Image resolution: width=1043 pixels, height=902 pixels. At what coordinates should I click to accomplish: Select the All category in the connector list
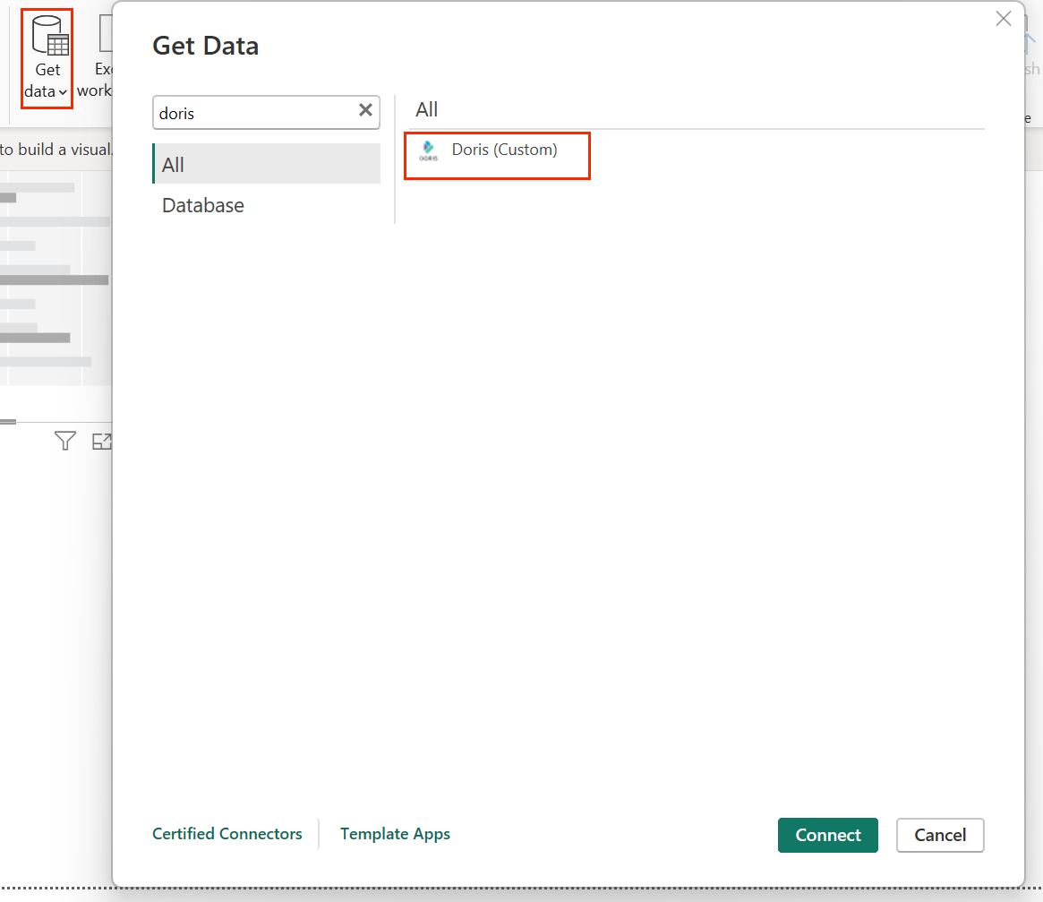[x=173, y=164]
